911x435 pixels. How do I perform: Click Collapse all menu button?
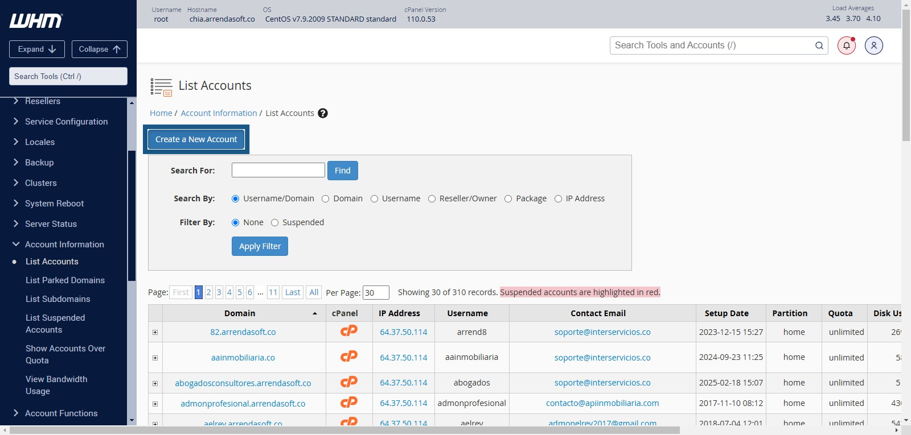coord(100,49)
